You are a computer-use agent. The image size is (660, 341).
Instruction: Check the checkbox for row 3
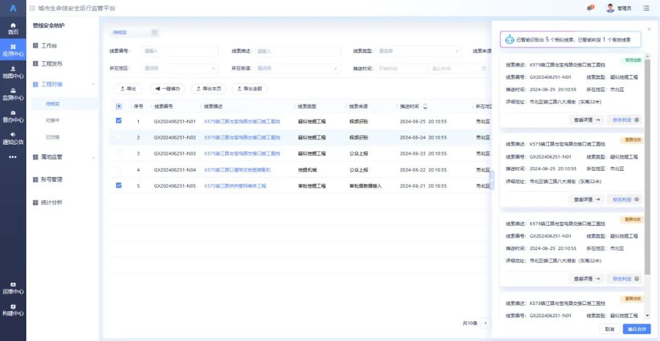click(x=119, y=153)
